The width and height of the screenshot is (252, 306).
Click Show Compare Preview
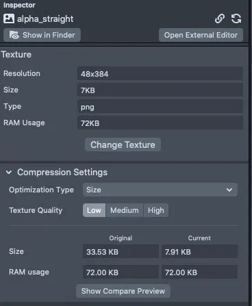(123, 291)
